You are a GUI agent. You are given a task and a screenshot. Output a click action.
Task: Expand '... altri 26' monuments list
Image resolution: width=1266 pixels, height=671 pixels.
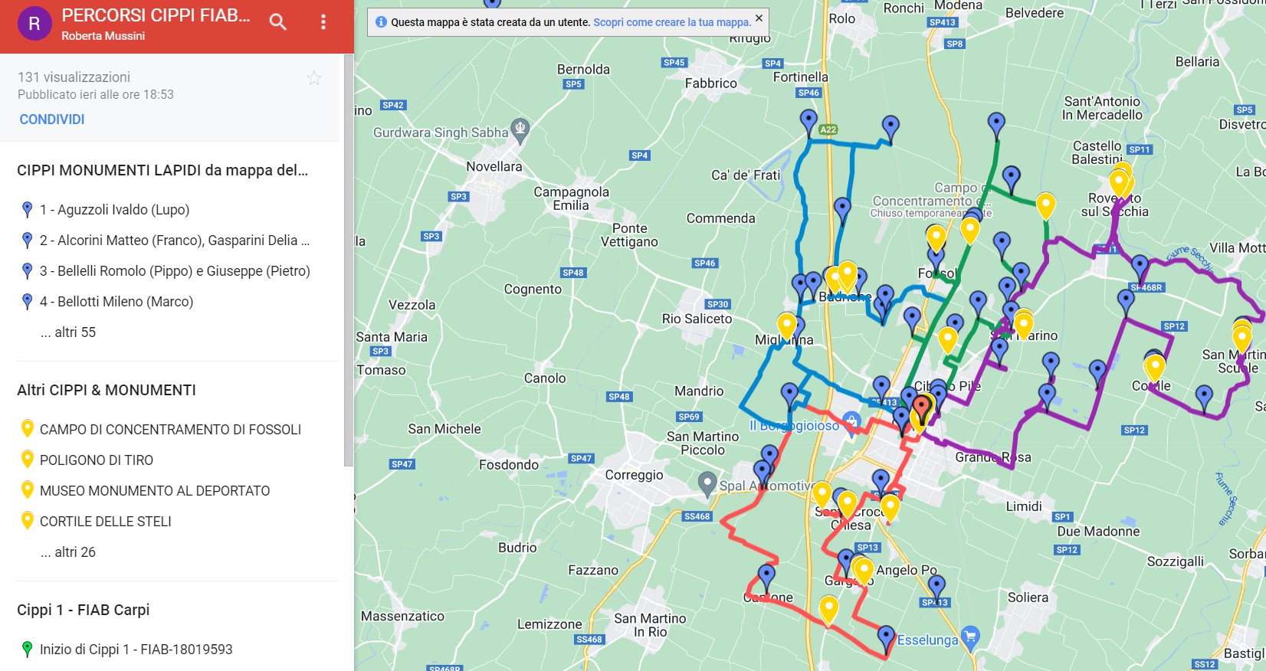click(x=68, y=552)
